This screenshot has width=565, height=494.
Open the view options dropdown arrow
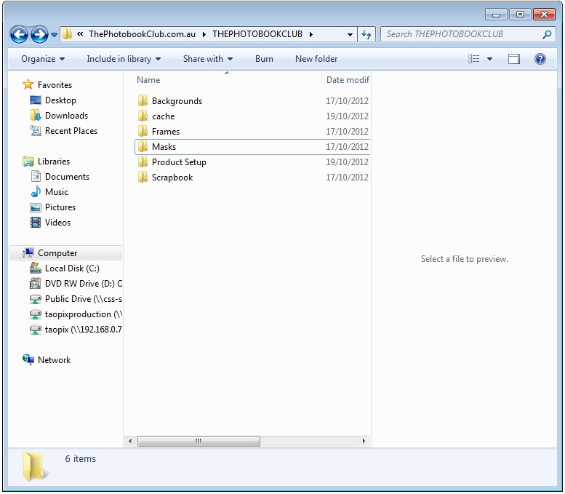[x=489, y=59]
